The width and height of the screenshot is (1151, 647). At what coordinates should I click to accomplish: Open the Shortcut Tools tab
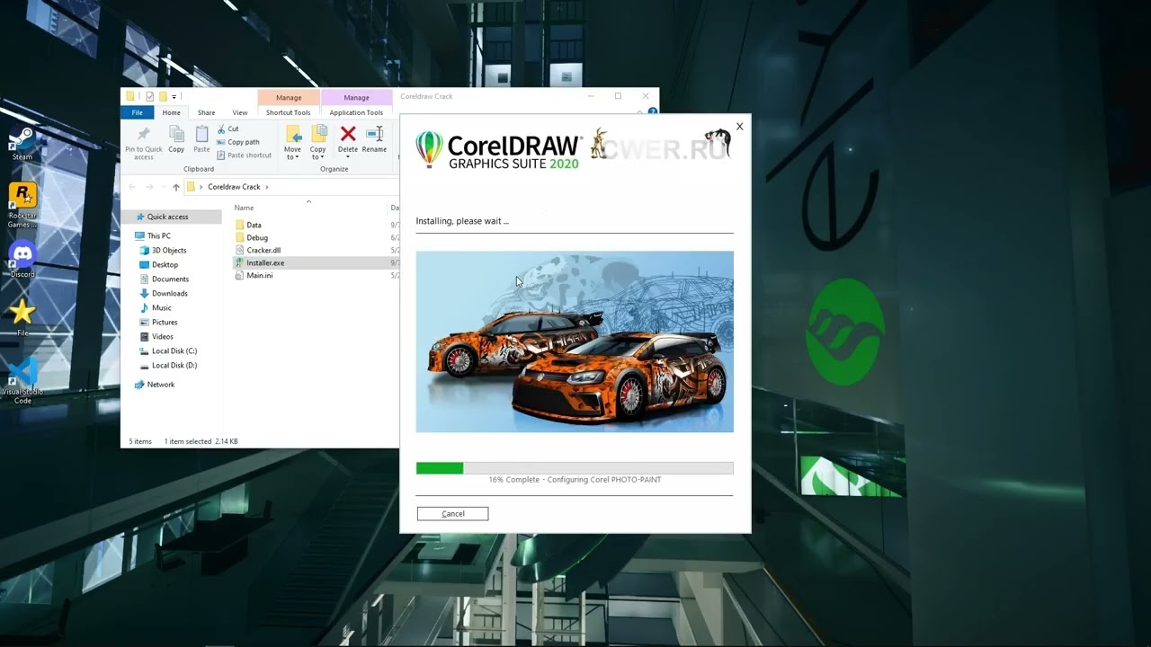(288, 112)
